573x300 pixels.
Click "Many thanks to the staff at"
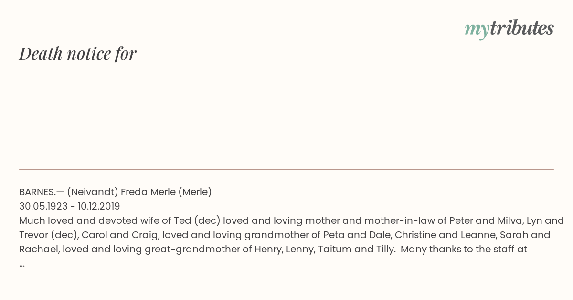point(464,249)
